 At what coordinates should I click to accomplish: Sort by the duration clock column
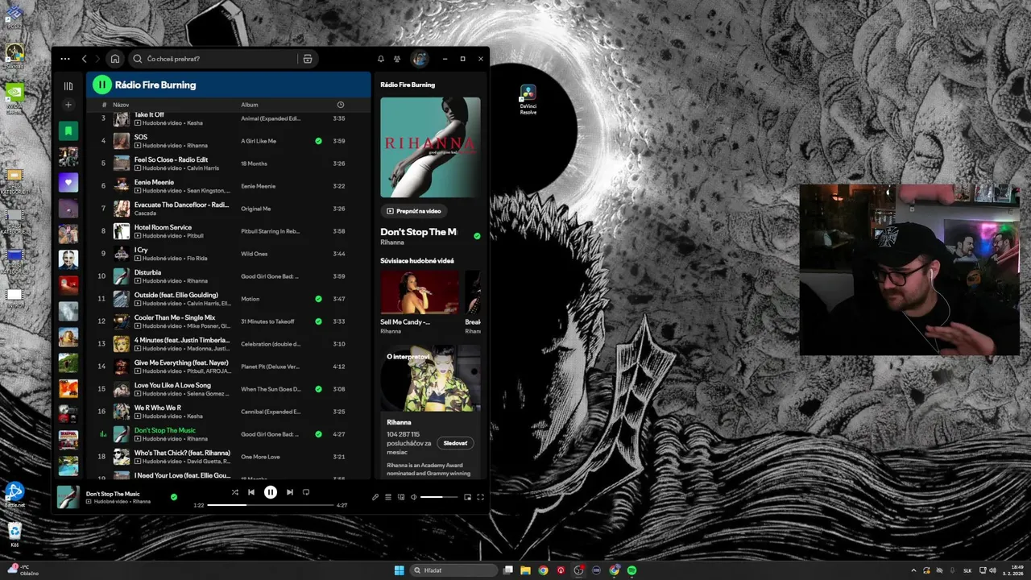pyautogui.click(x=341, y=105)
